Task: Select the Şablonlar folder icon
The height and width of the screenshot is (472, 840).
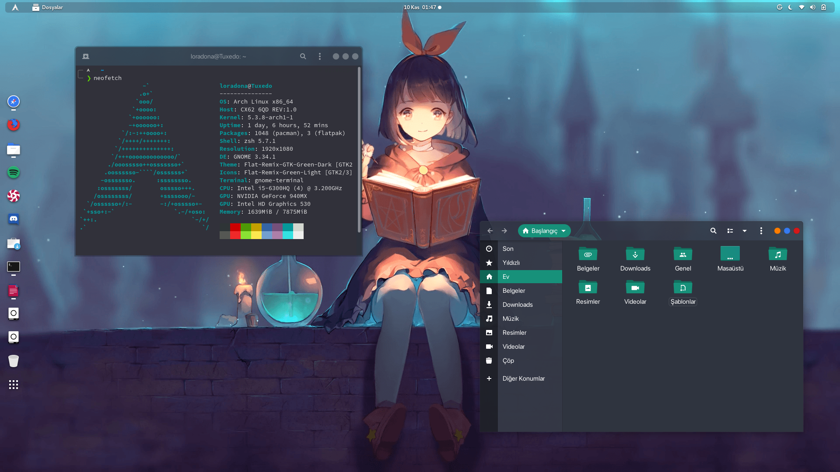Action: pos(683,287)
